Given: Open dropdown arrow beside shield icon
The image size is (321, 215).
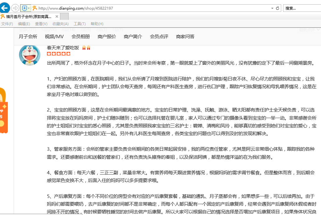Looking at the screenshot, I should click(29, 8).
